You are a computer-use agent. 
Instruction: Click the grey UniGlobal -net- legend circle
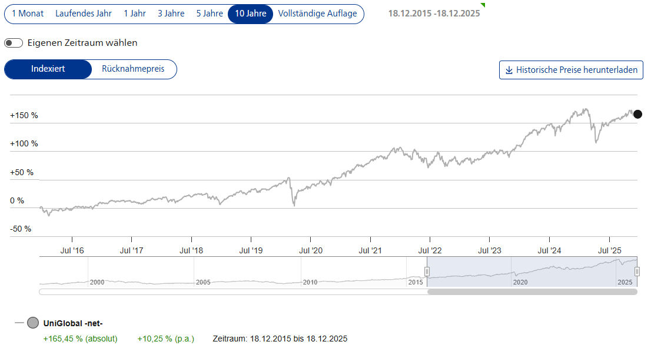pyautogui.click(x=33, y=323)
